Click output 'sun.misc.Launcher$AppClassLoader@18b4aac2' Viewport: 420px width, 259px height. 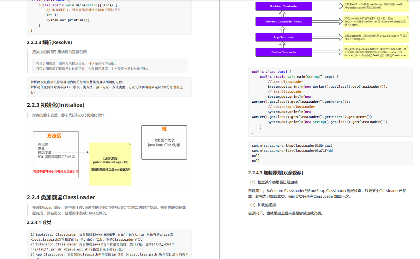coord(292,145)
